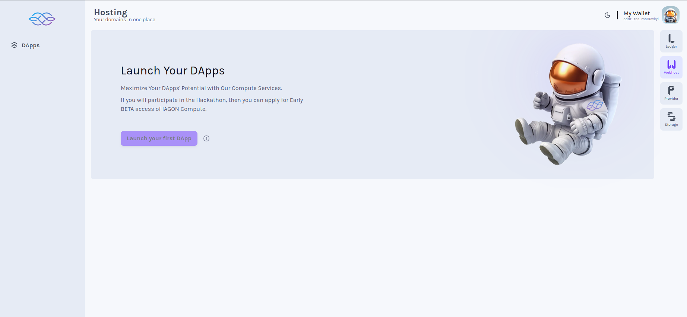Click the Hosting page title
This screenshot has height=317, width=687.
pyautogui.click(x=111, y=12)
